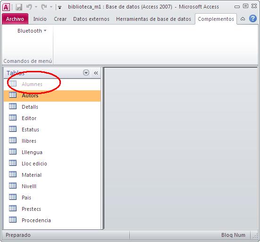This screenshot has height=242, width=260.
Task: Click the table icon beside Procedencia
Action: pyautogui.click(x=13, y=220)
